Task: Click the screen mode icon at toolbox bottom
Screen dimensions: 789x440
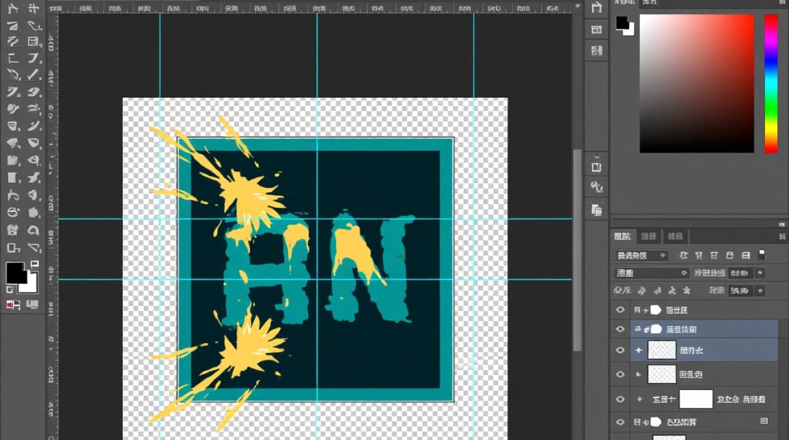Action: pyautogui.click(x=33, y=304)
